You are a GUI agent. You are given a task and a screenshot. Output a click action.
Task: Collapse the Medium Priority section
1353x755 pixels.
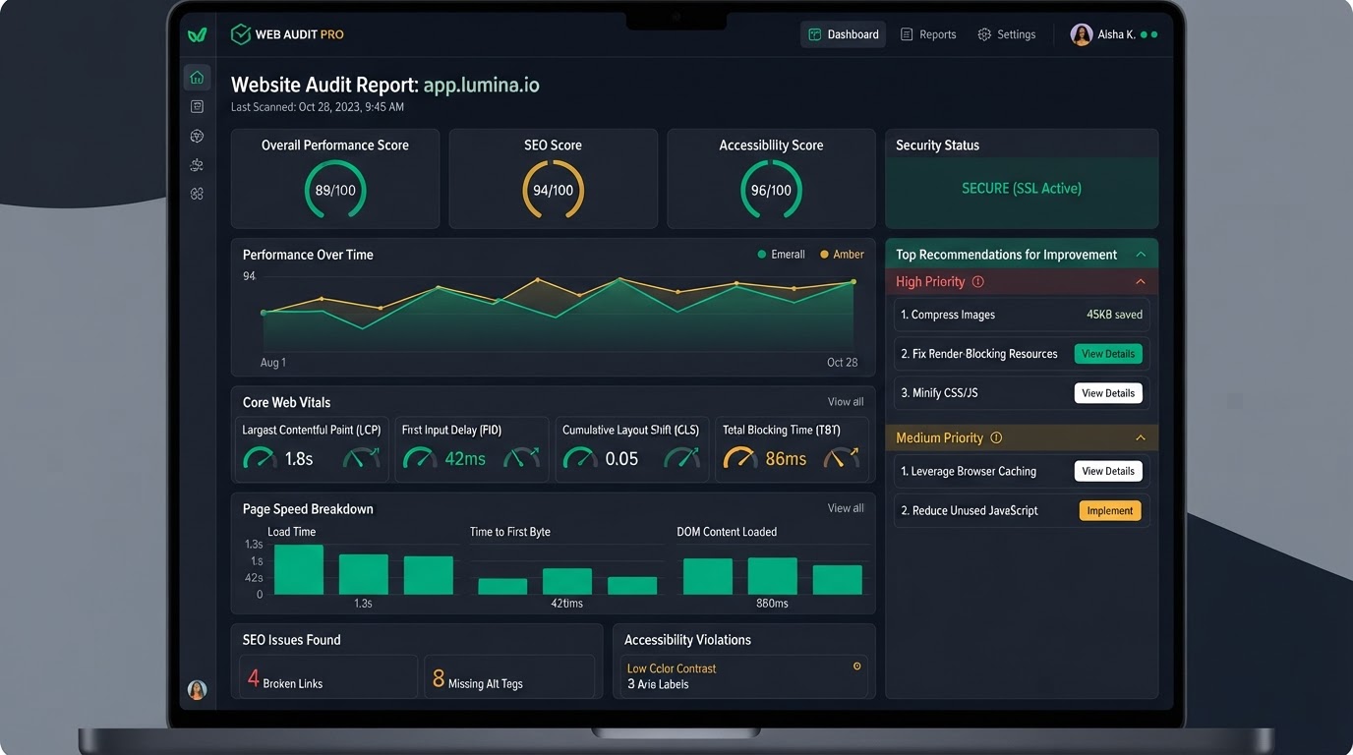click(x=1141, y=437)
